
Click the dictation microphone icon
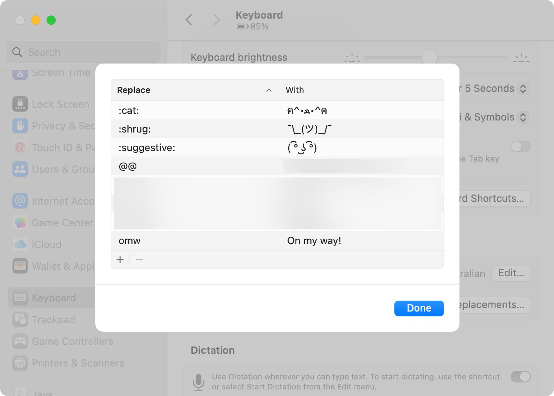tap(198, 382)
